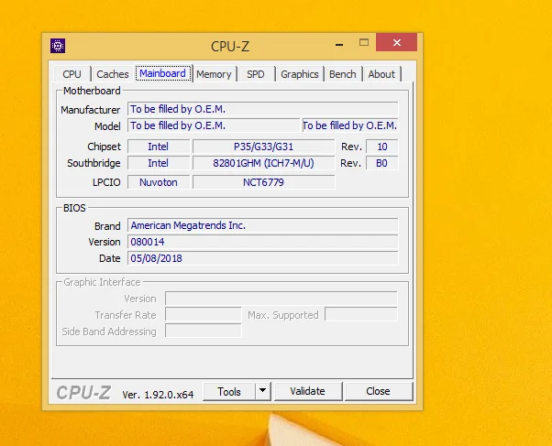Select the BIOS version 080014
The height and width of the screenshot is (446, 552).
click(x=262, y=242)
